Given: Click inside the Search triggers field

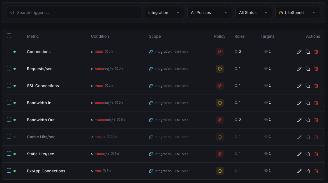Looking at the screenshot, I should pyautogui.click(x=74, y=13).
